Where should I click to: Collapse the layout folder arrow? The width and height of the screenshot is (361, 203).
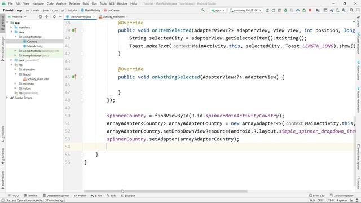click(15, 74)
